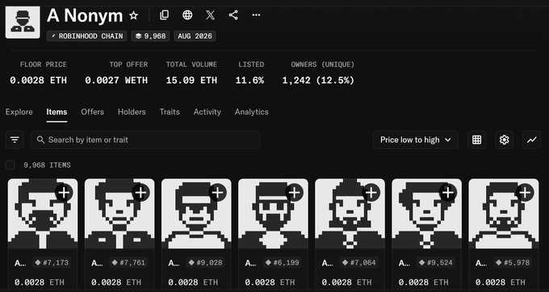549x292 pixels.
Task: Star the A Nonym collection as favorite
Action: (x=133, y=15)
